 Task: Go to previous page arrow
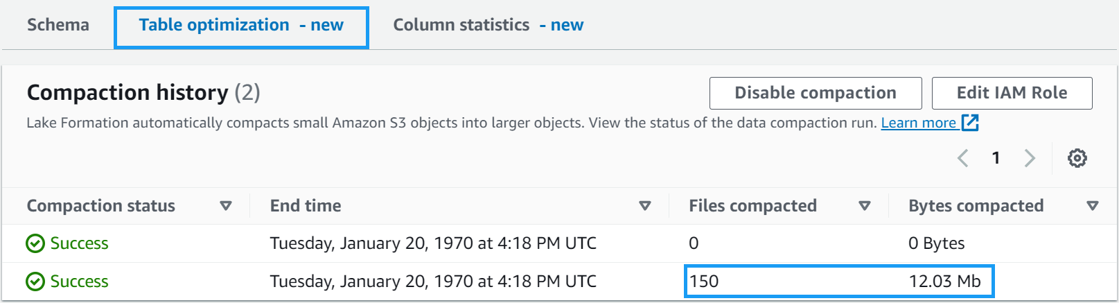click(x=963, y=158)
